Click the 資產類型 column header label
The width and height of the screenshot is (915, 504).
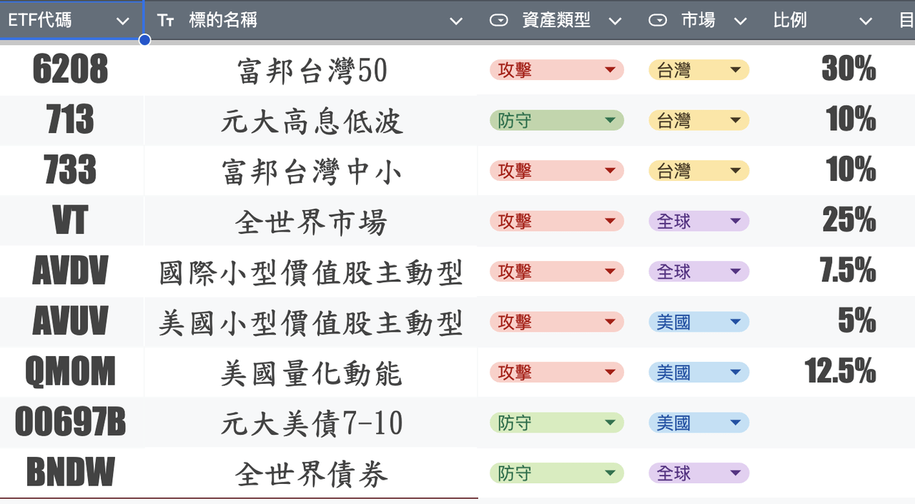tap(556, 21)
